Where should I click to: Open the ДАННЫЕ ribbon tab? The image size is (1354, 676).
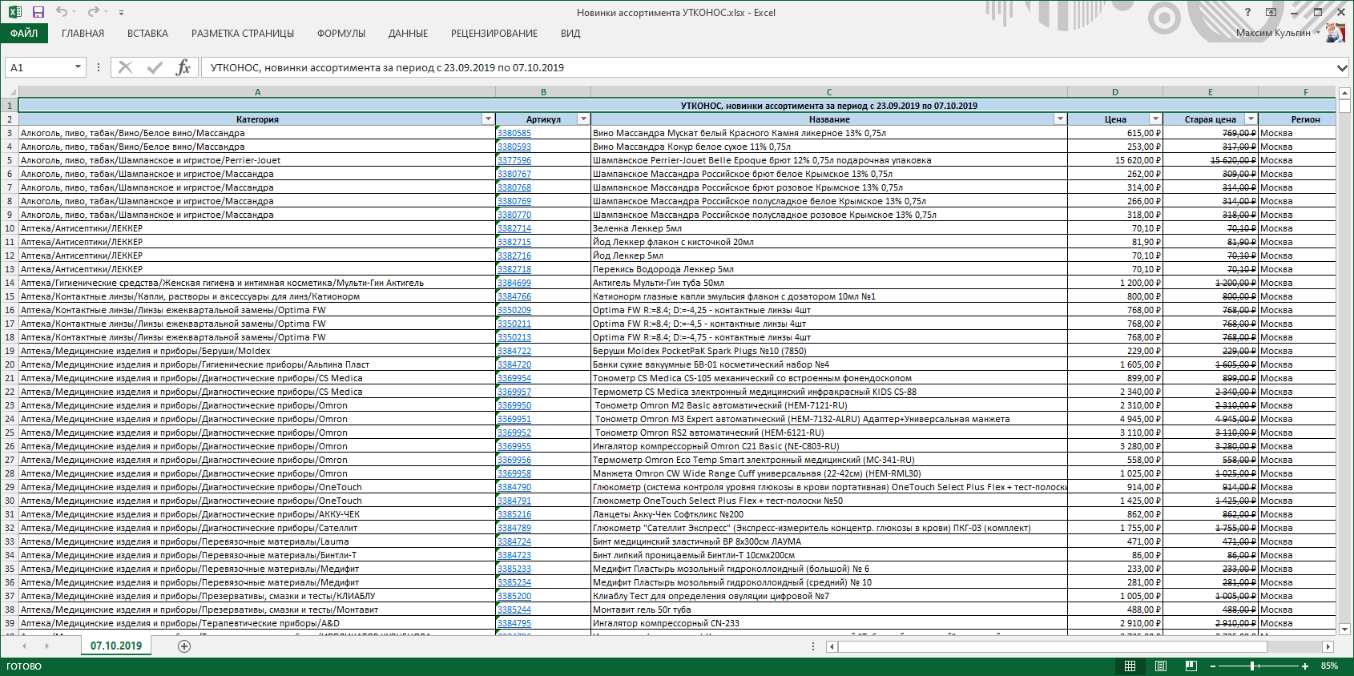click(x=408, y=34)
